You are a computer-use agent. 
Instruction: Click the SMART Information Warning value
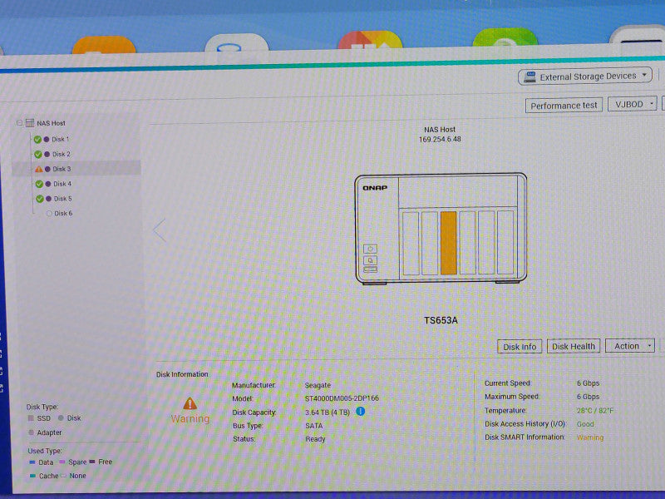pos(590,437)
